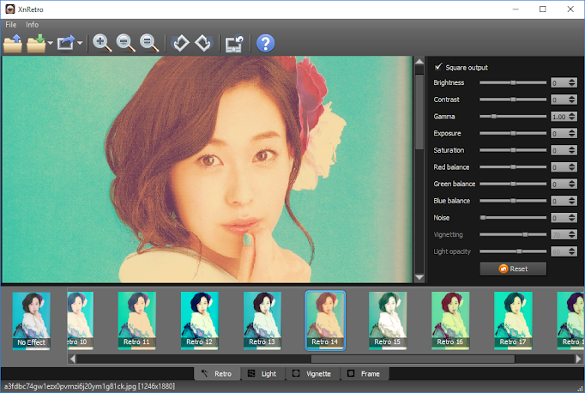
Task: Click the Zoom out magnifier
Action: (126, 43)
